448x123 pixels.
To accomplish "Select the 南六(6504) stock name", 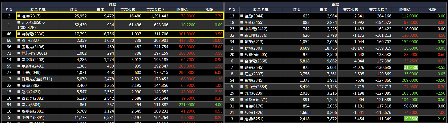I will [31, 105].
